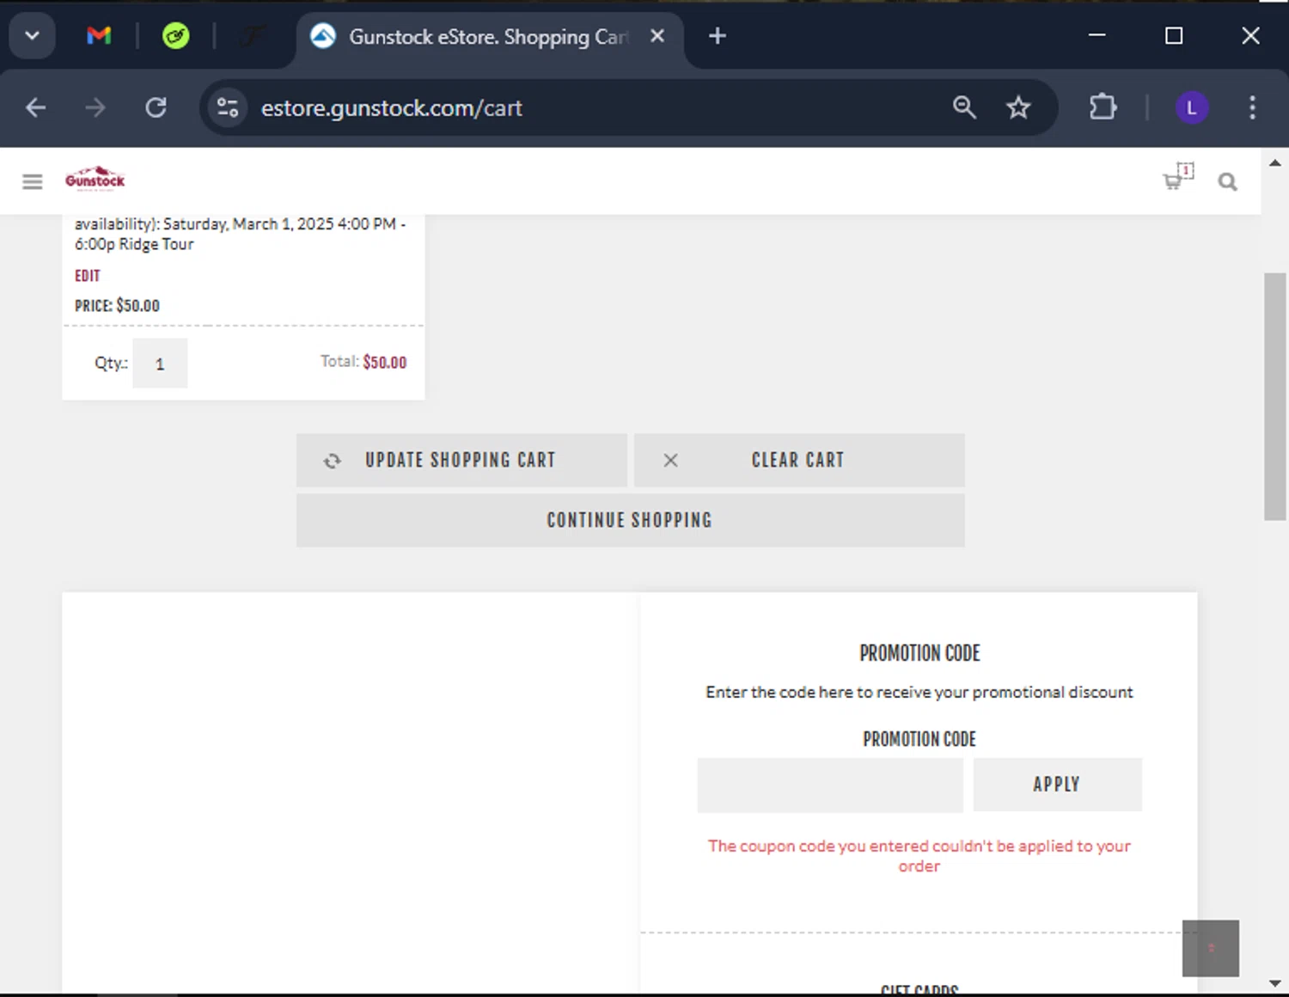Bookmark this page with the star

[x=1018, y=107]
